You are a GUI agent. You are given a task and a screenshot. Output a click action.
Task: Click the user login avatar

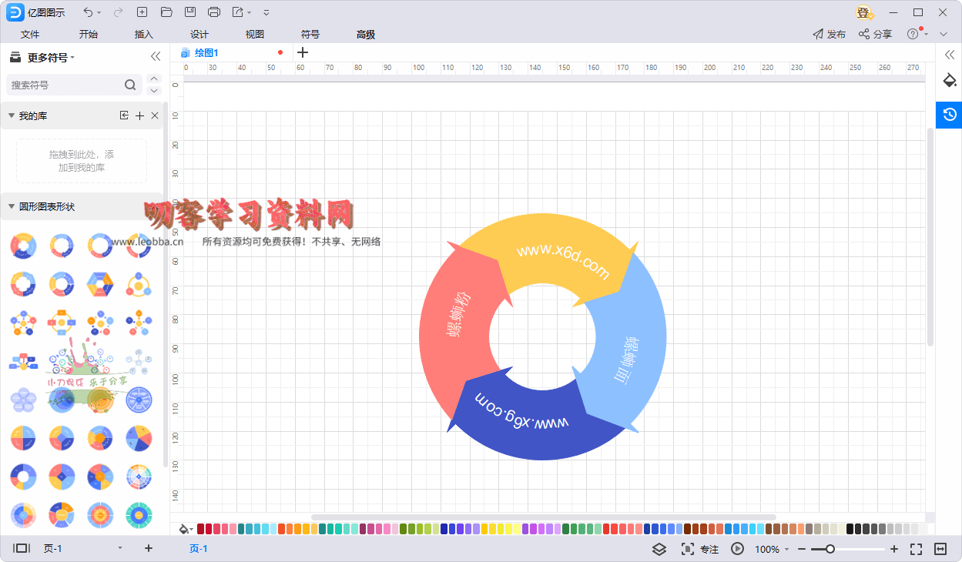pyautogui.click(x=863, y=12)
